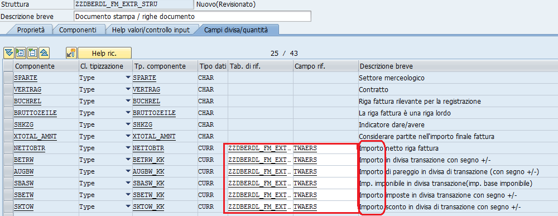
Task: Click component name BETRW
Action: coord(23,160)
